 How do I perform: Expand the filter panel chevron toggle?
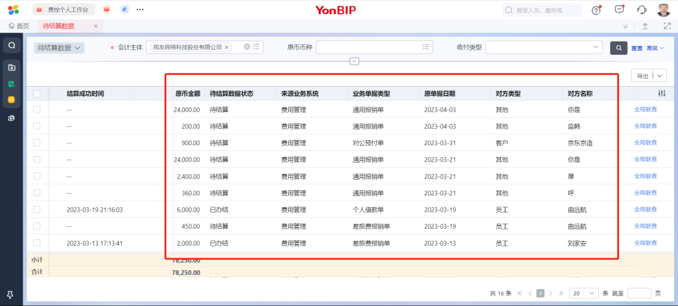point(354,61)
